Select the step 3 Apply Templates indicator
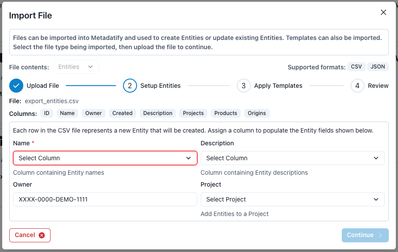The image size is (398, 252). pyautogui.click(x=244, y=86)
